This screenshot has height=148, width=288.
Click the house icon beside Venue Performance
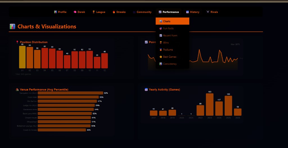point(17,89)
